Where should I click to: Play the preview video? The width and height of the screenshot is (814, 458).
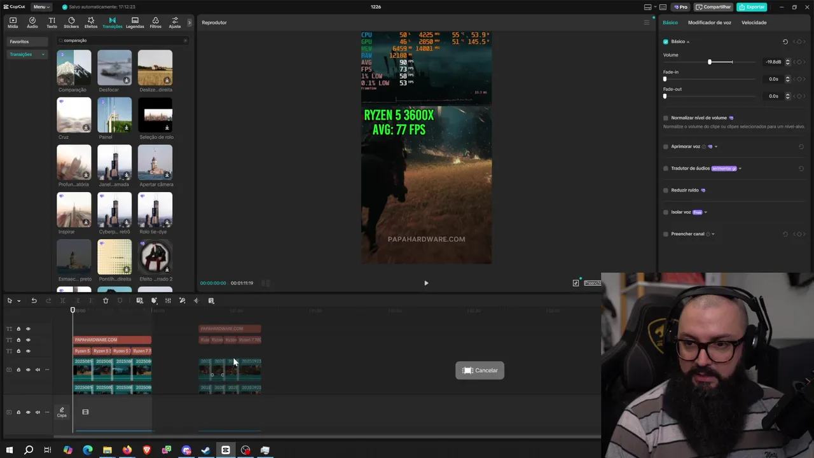(x=426, y=283)
